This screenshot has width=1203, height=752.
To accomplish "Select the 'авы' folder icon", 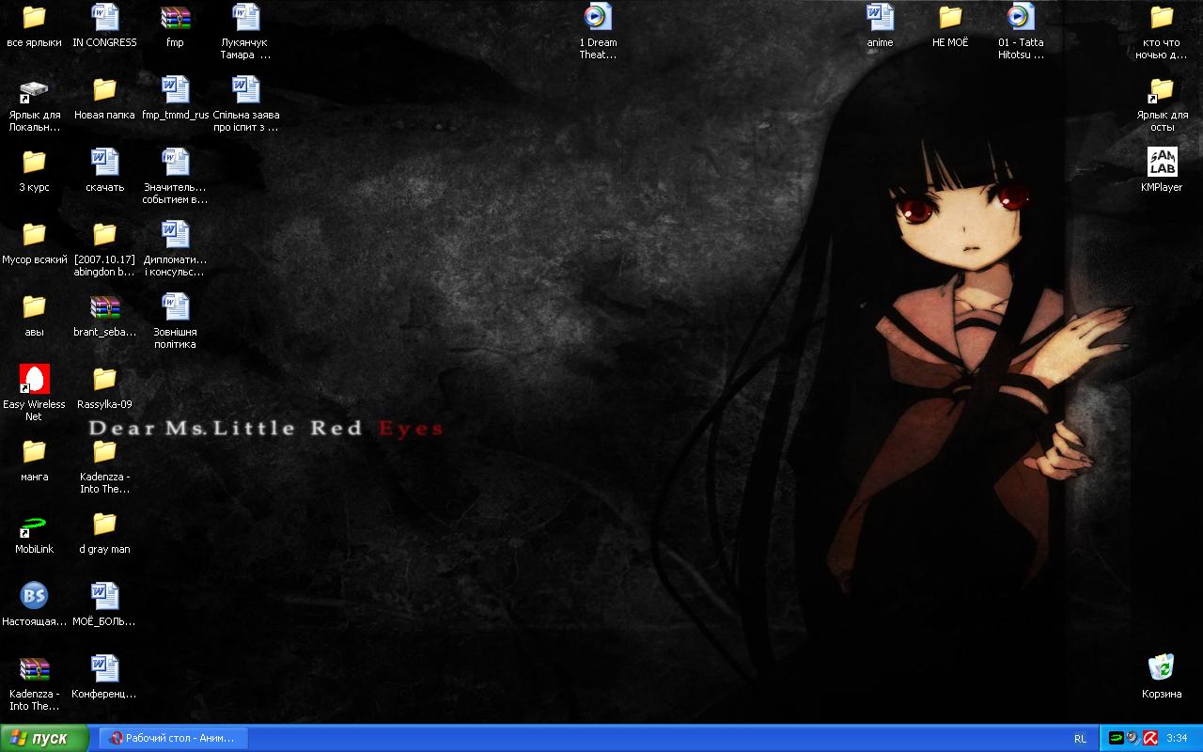I will click(x=34, y=306).
